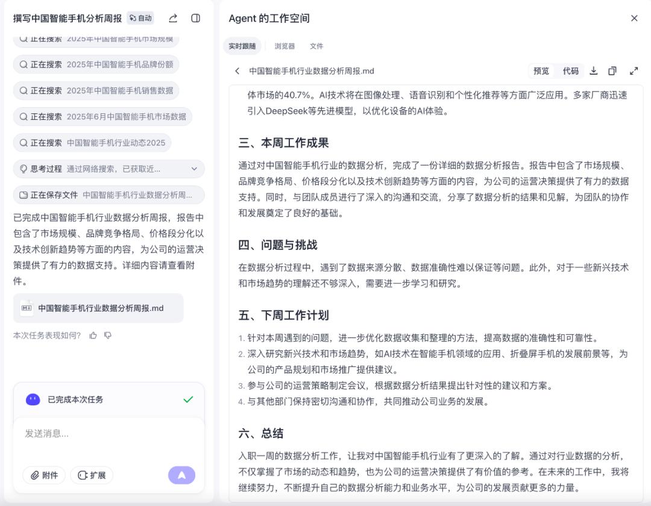Click the thumbs down feedback icon
The width and height of the screenshot is (651, 506).
[x=108, y=336]
